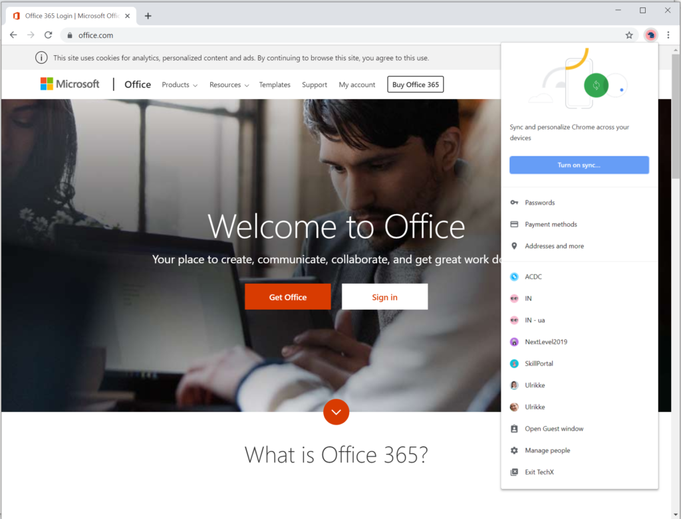Click the Sign in button
The width and height of the screenshot is (681, 519).
384,297
